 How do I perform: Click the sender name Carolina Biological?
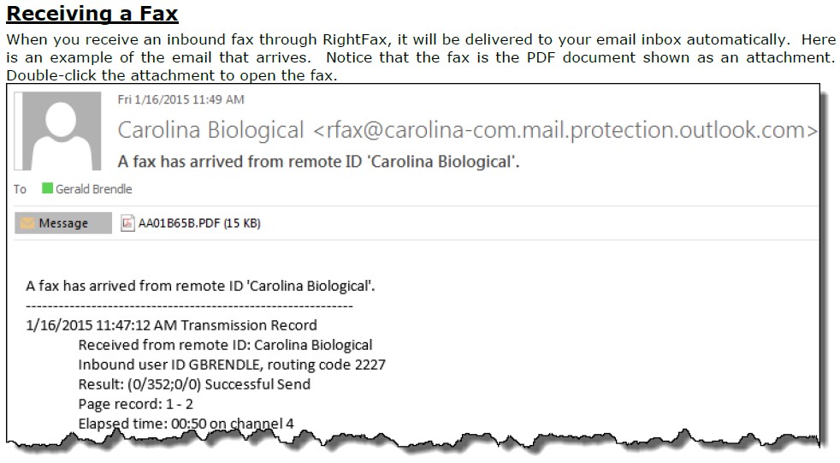210,130
